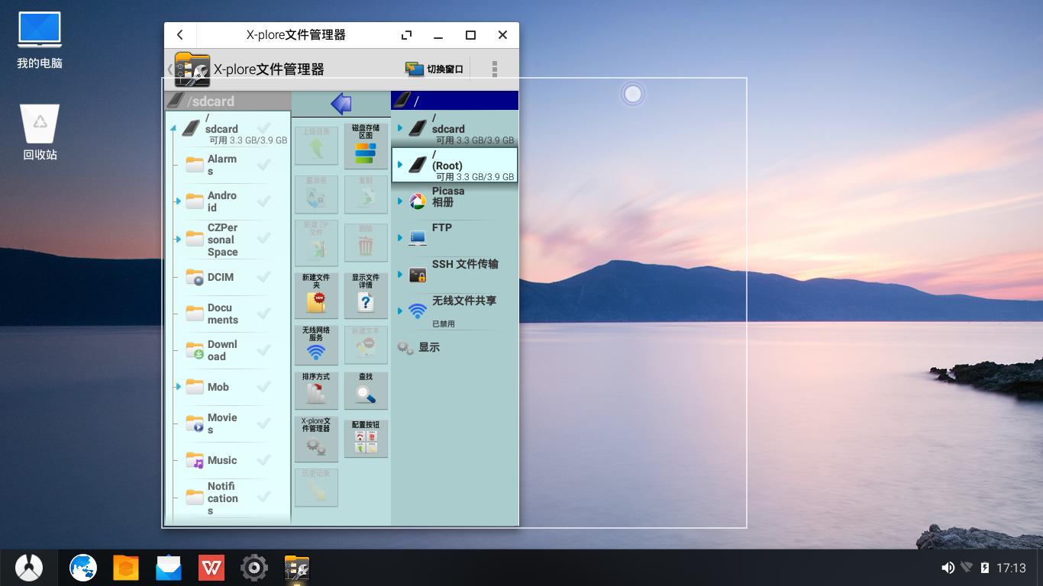
Task: Select the highlighted (Root) storage entry
Action: tap(454, 165)
